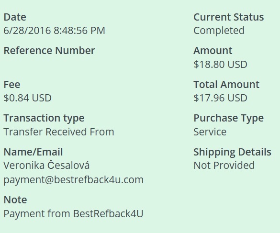Select the name Veronika Česalová

pos(46,165)
